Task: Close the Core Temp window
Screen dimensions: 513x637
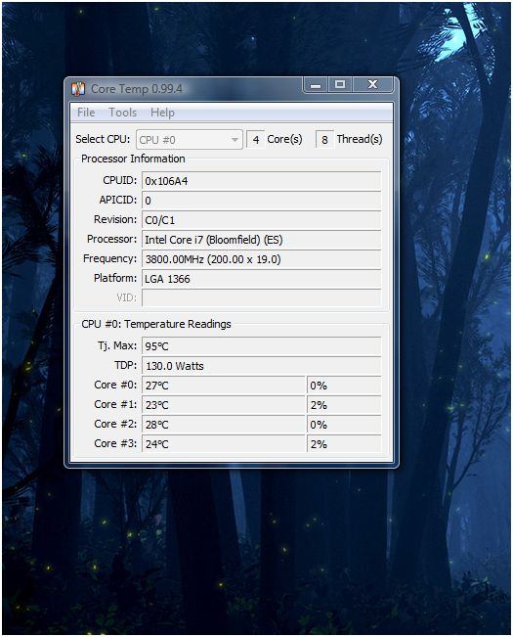Action: tap(372, 84)
